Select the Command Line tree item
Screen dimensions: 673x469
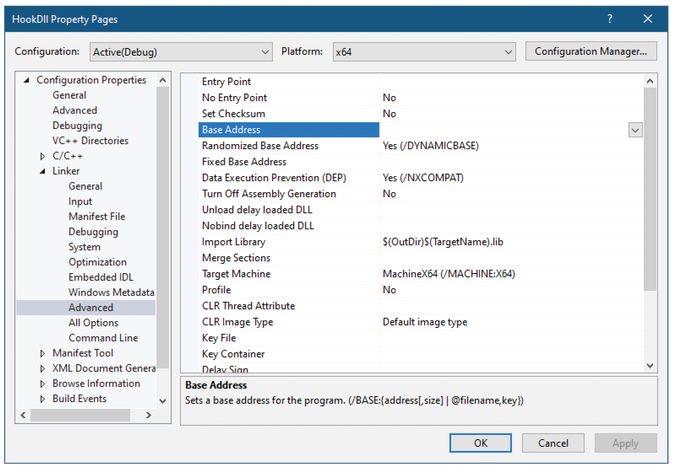pos(103,338)
